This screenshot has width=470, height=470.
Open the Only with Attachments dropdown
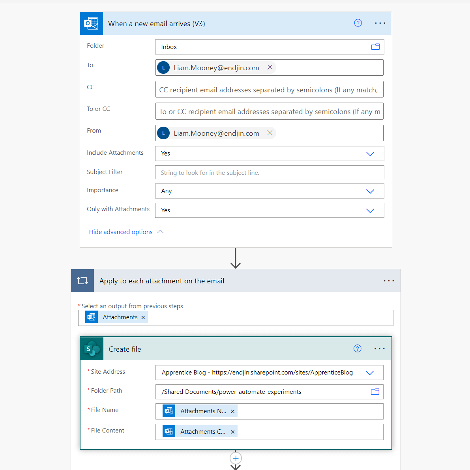[x=370, y=210]
